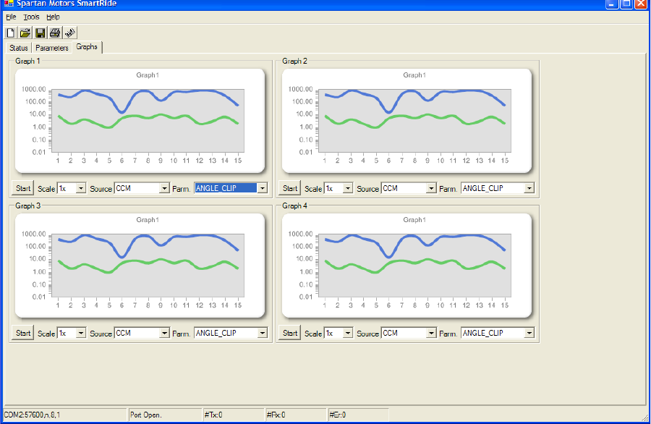The width and height of the screenshot is (651, 424).
Task: Switch to the Status tab
Action: 19,48
